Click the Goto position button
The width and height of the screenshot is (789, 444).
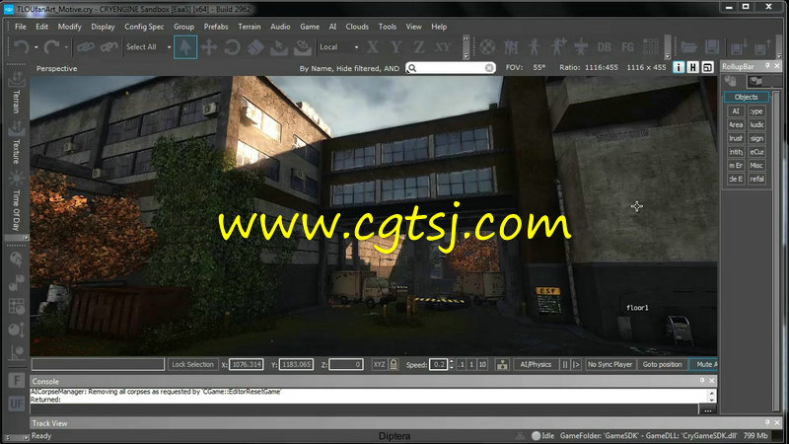662,364
